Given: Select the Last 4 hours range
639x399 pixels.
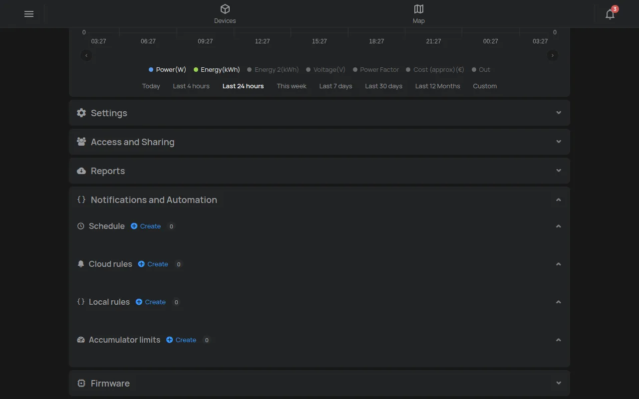Looking at the screenshot, I should (191, 86).
